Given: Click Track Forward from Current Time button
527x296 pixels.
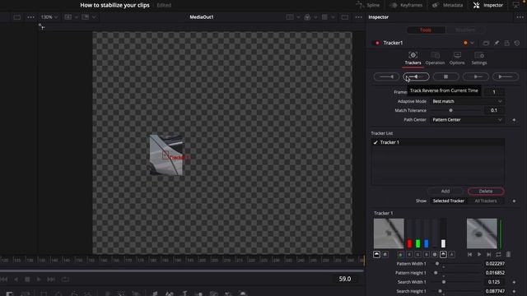Looking at the screenshot, I should pyautogui.click(x=476, y=76).
